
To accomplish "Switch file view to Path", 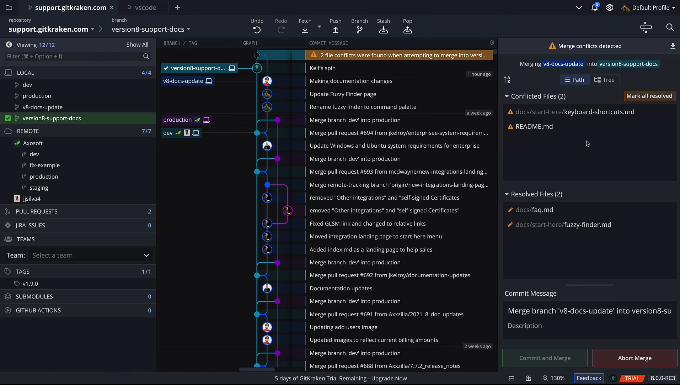I will (574, 80).
